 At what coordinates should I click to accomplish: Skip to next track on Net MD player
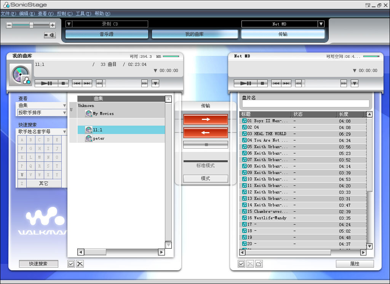[x=286, y=83]
